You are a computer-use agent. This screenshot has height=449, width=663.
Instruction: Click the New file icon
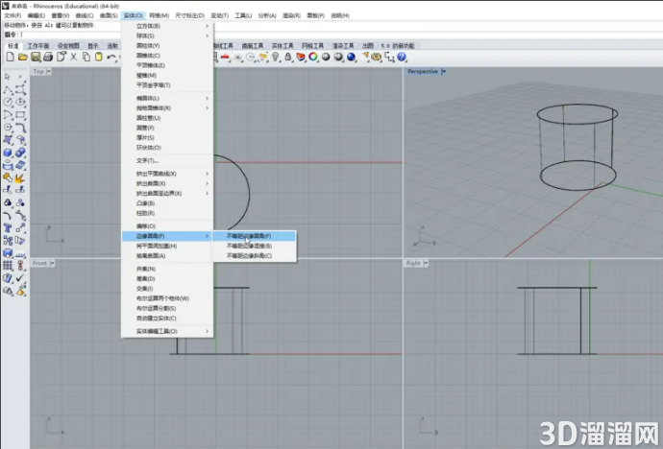[11, 57]
